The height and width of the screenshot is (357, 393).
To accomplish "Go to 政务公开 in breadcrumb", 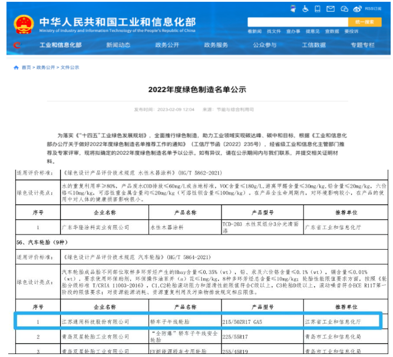I will click(x=45, y=67).
